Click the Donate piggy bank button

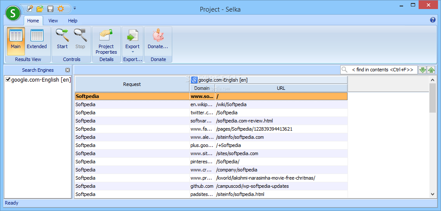(158, 41)
